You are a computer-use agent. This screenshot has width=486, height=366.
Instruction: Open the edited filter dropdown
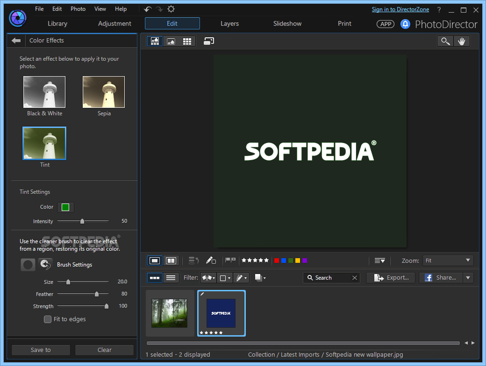tap(241, 278)
